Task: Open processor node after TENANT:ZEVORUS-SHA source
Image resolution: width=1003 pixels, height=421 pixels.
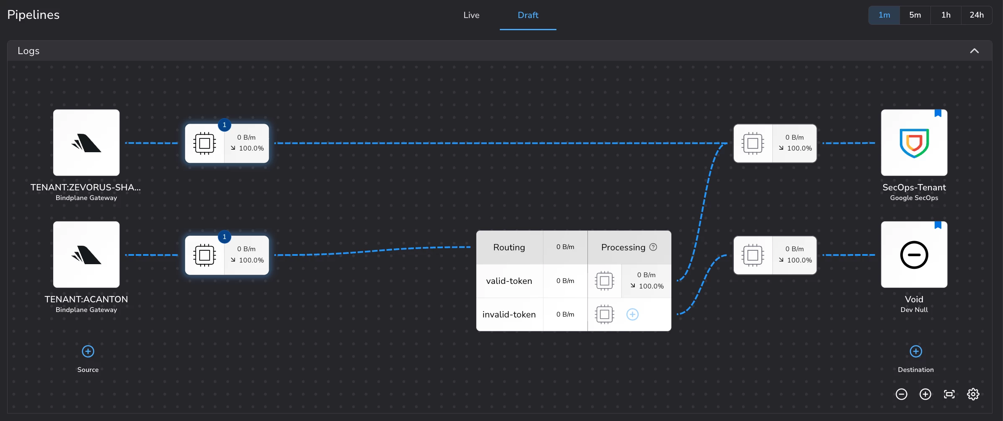Action: coord(227,143)
